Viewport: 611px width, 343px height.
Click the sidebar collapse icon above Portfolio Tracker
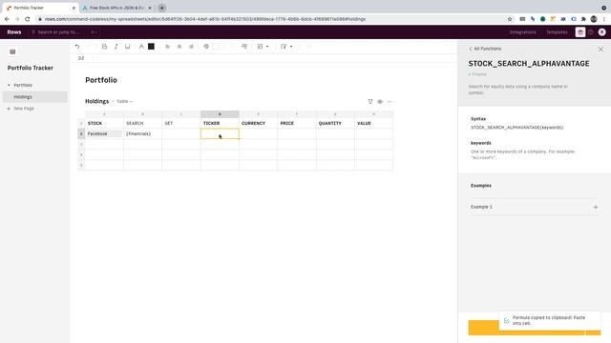click(x=12, y=51)
